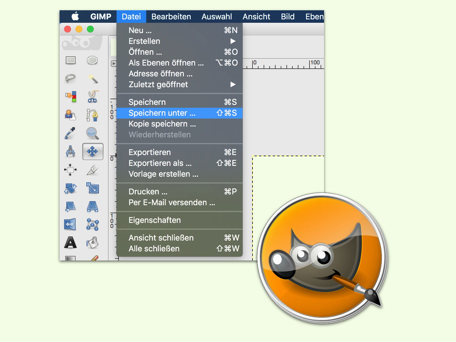Image resolution: width=456 pixels, height=342 pixels.
Task: Choose the Scale tool
Action: pos(93,188)
